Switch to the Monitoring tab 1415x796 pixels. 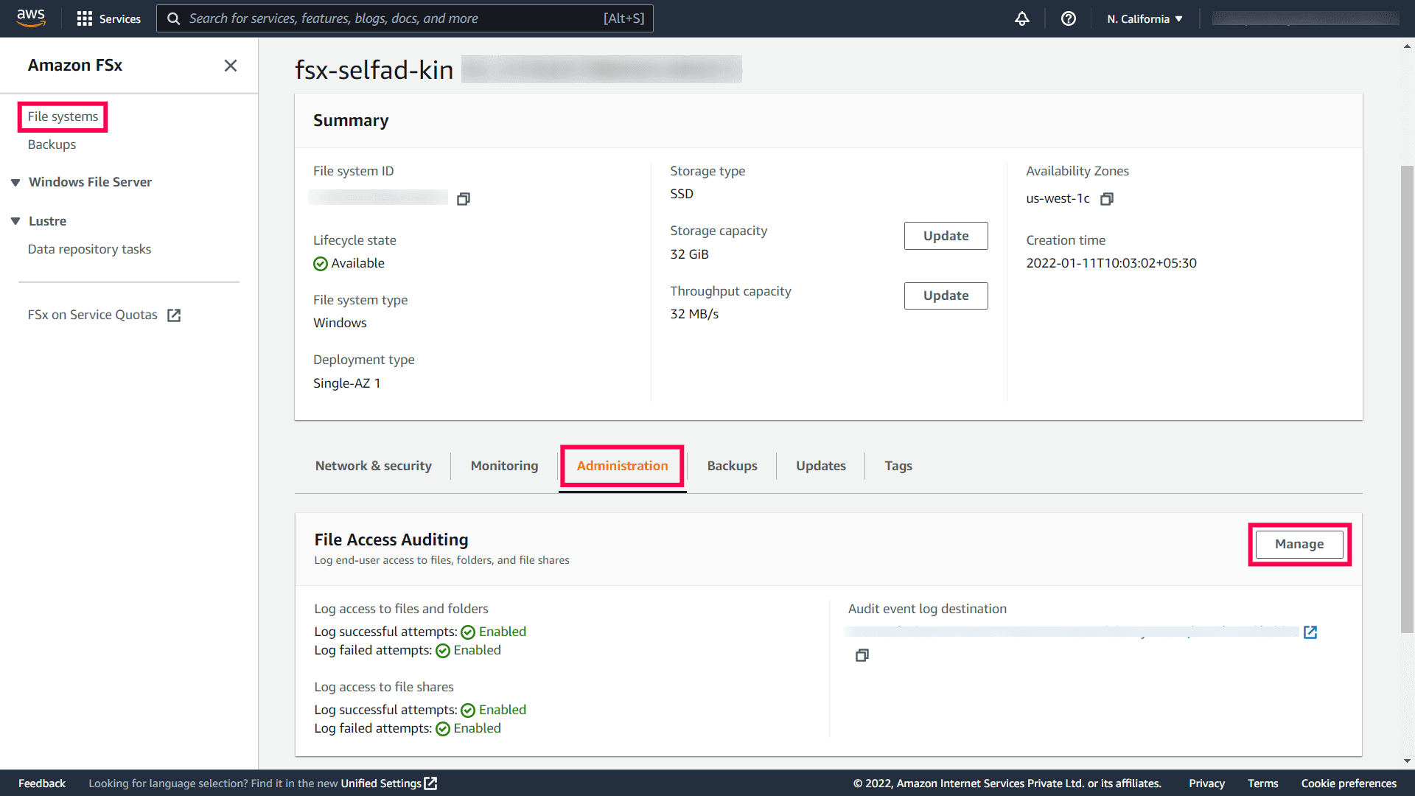(504, 466)
